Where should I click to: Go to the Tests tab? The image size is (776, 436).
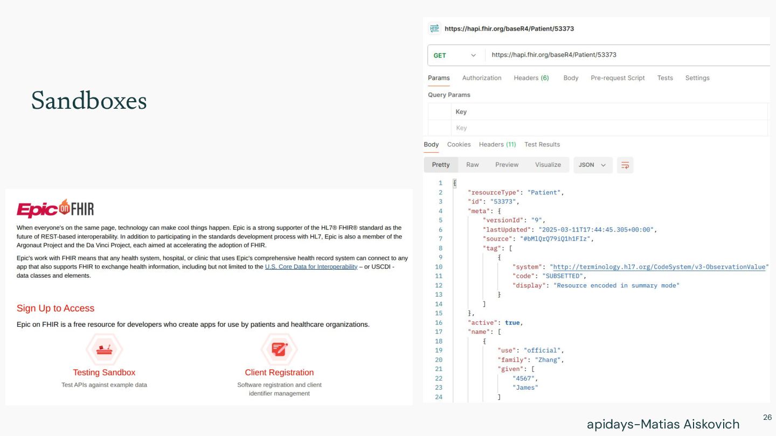665,78
